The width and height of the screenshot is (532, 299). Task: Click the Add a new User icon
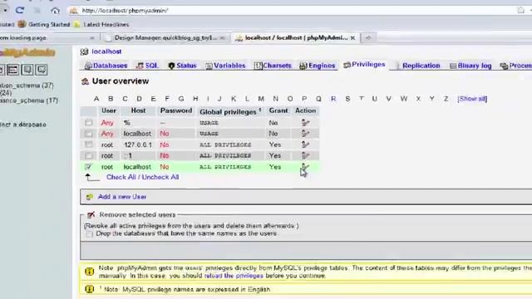pyautogui.click(x=90, y=197)
